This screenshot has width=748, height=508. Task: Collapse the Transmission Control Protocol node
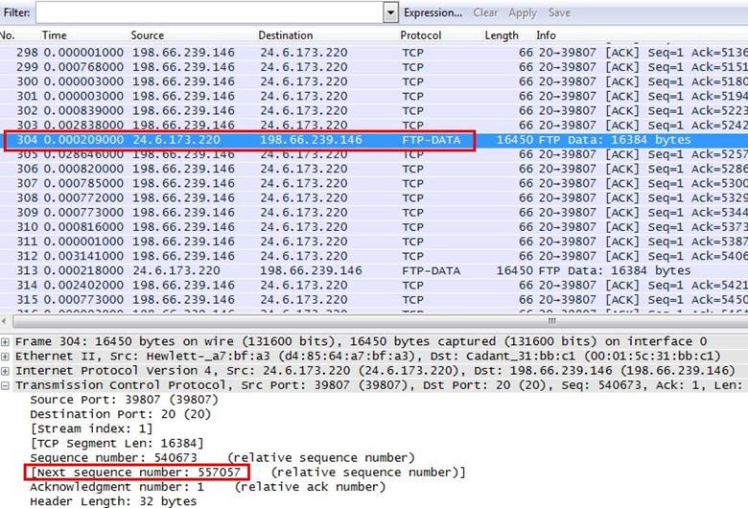pos(7,385)
